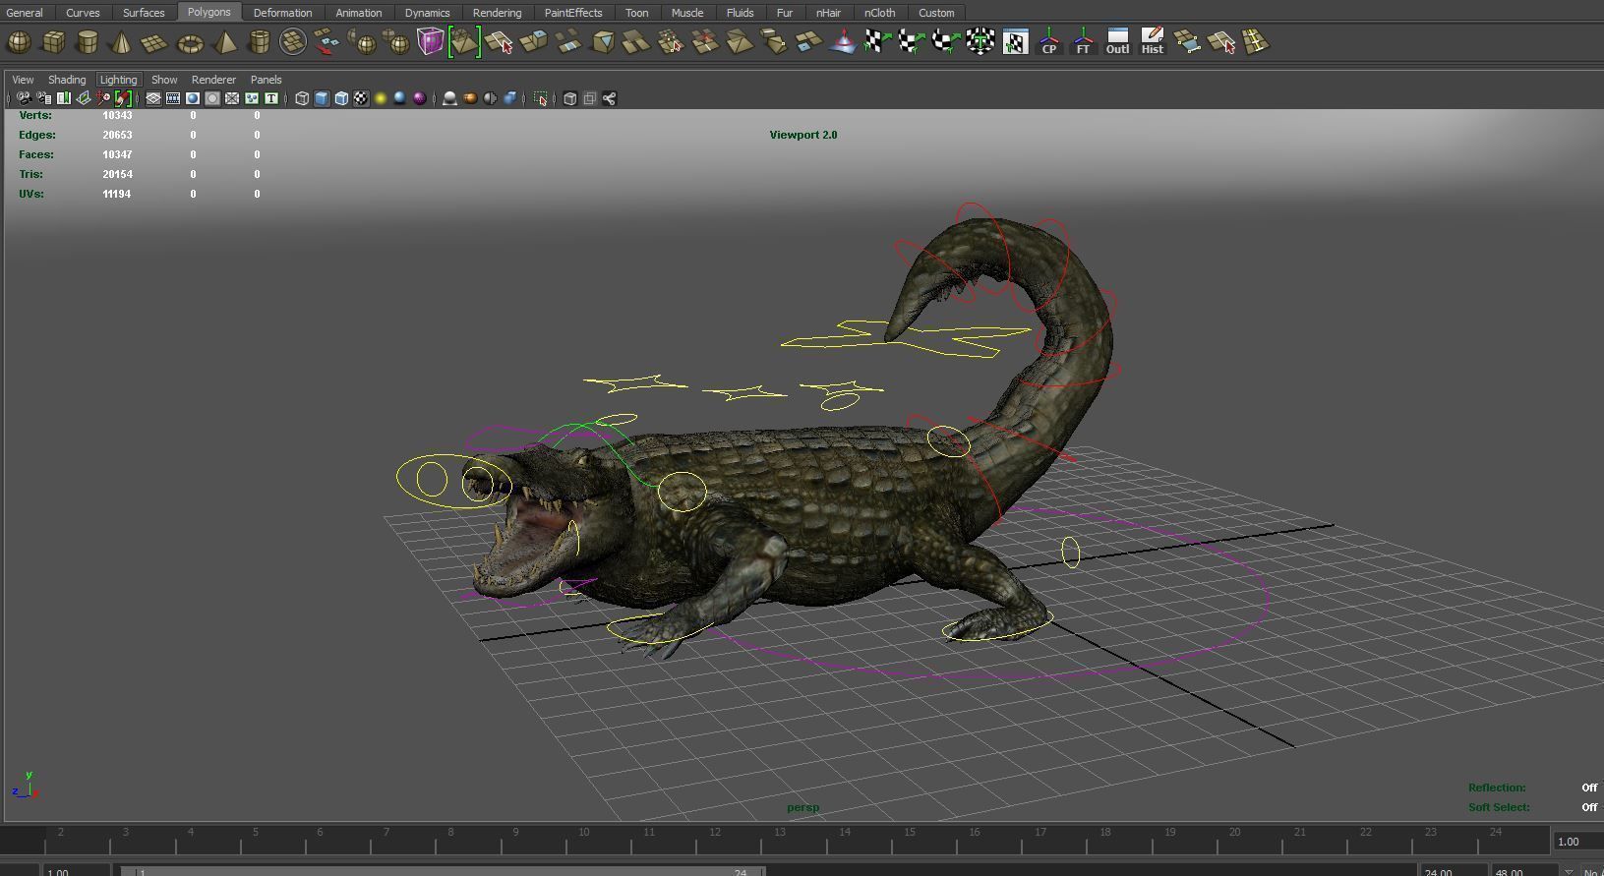Screen dimensions: 1604x876
Task: Switch to the Curves shelf tab
Action: pos(83,13)
